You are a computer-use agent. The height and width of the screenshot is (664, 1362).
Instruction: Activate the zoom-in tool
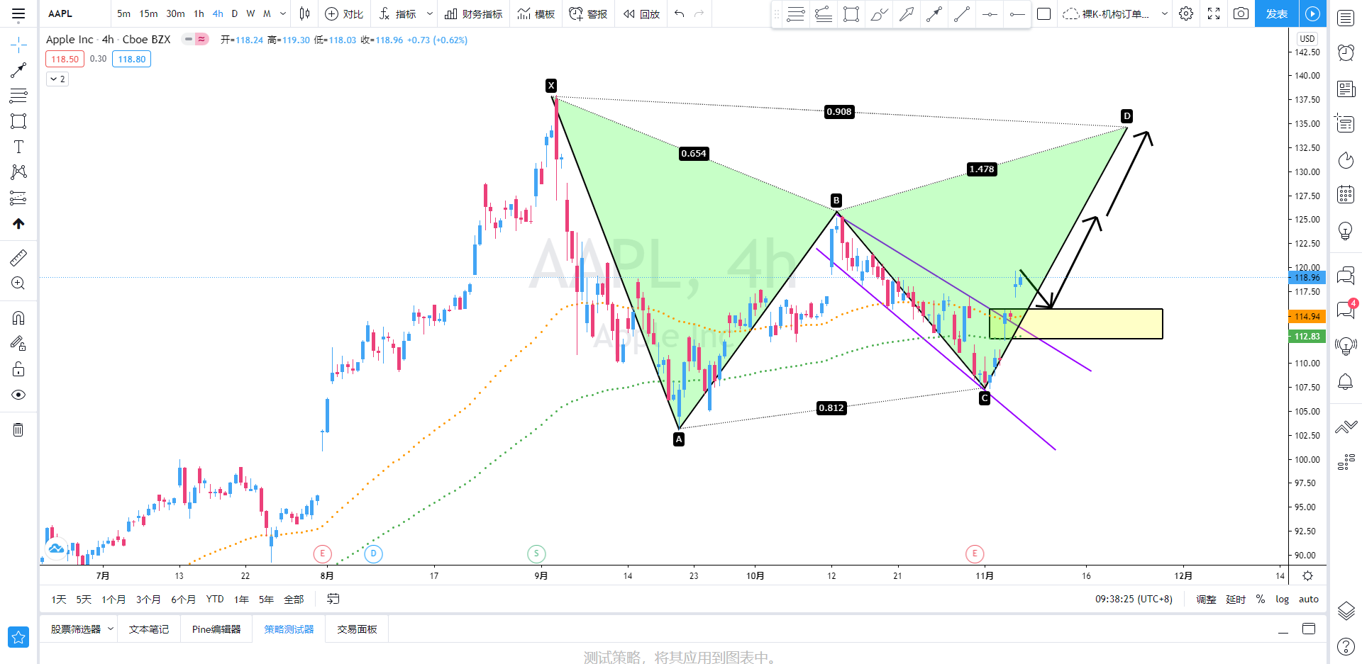tap(18, 283)
